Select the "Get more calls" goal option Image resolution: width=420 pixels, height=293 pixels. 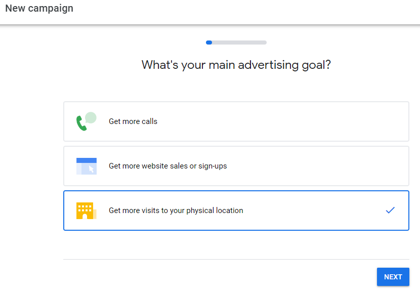pyautogui.click(x=236, y=121)
